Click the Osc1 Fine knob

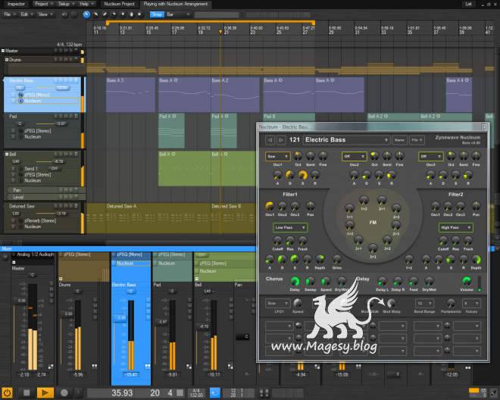[x=323, y=156]
